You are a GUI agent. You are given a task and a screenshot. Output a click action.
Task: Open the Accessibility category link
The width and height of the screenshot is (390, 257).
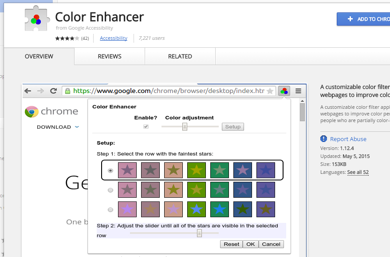(x=114, y=38)
